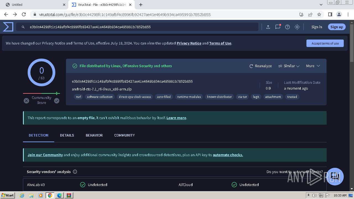Open the Terms of Use link

click(220, 43)
